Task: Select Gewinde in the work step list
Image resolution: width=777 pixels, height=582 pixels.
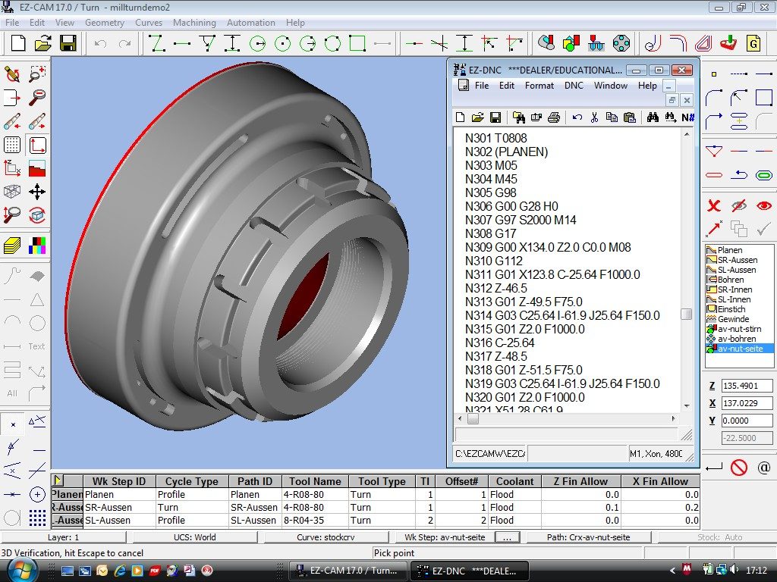Action: click(733, 319)
